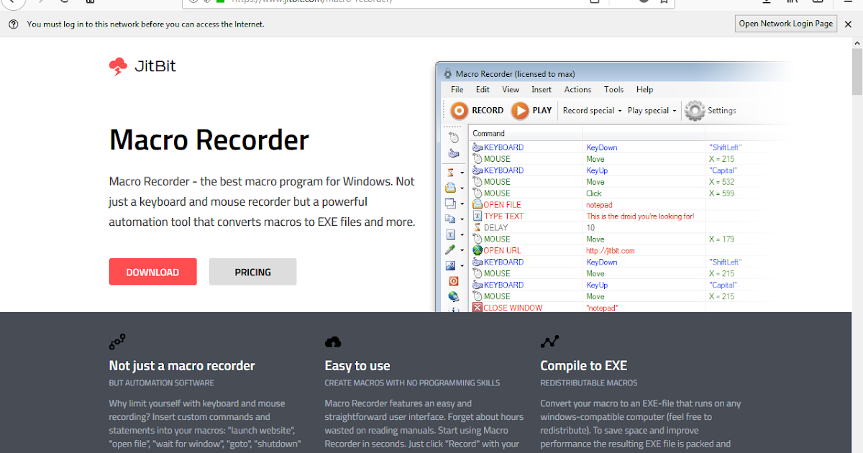Screen dimensions: 863x453
Task: Click the image search icon in left sidebar
Action: pos(451,266)
